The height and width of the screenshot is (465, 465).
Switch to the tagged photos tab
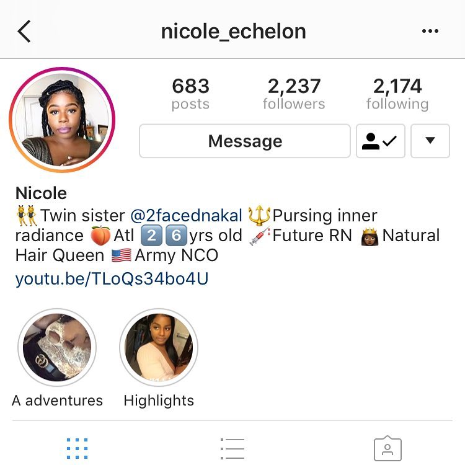tap(387, 448)
